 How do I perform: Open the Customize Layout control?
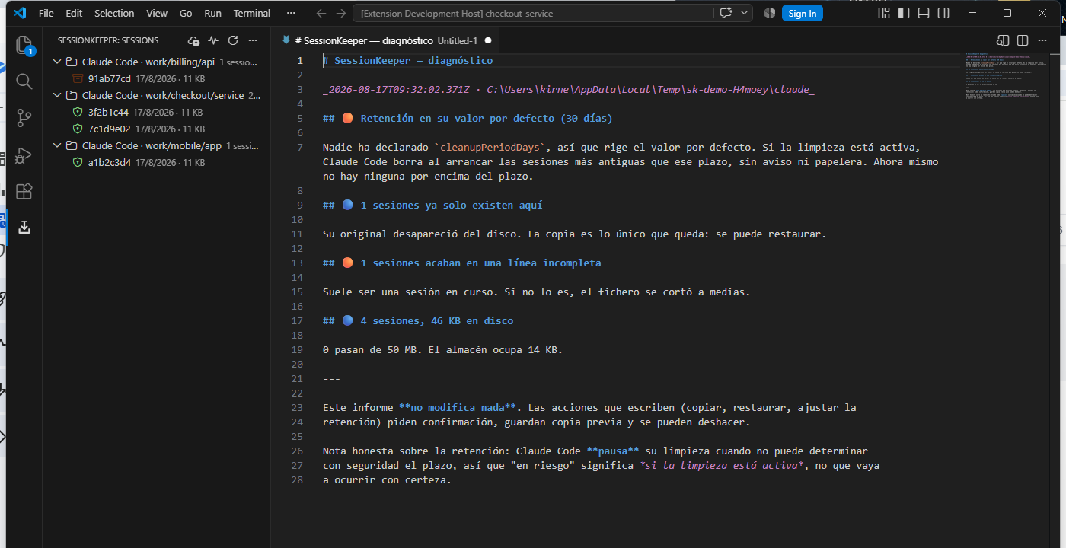click(x=884, y=13)
